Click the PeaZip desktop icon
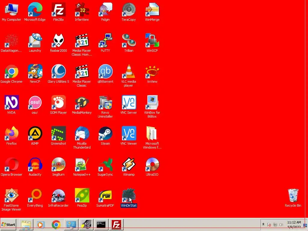Screen dimensions: 308x231 [82, 196]
